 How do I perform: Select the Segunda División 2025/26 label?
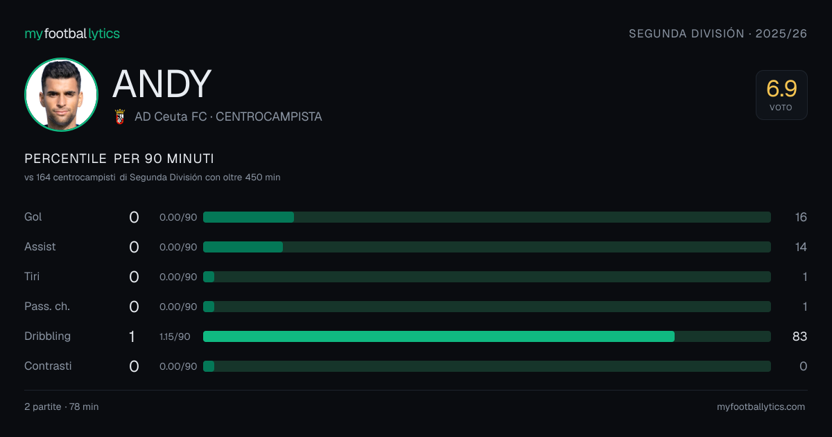pos(718,33)
